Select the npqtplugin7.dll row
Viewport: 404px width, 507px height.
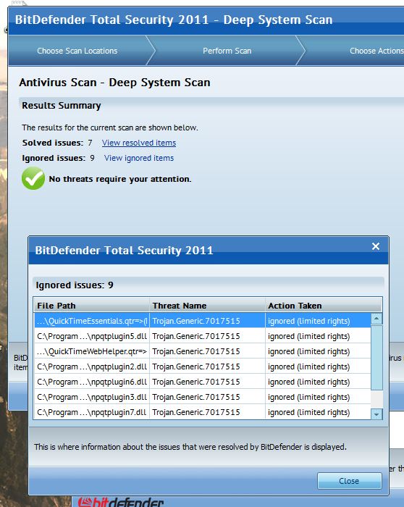203,412
